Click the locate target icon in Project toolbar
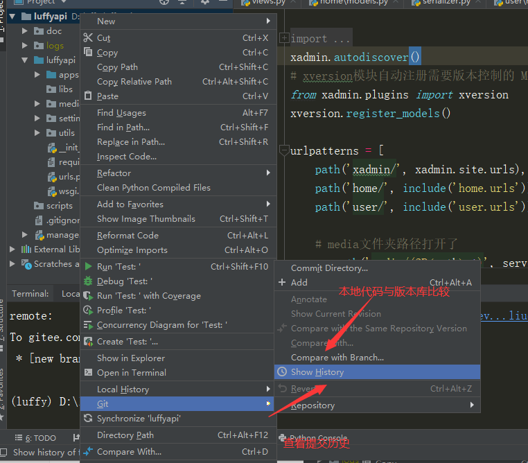Screen dimensions: 528x463 [x=164, y=2]
